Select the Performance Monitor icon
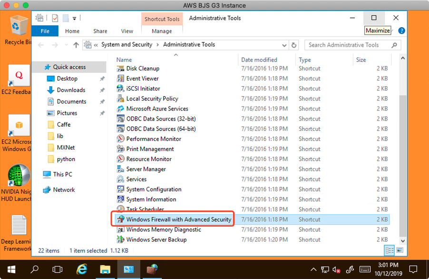 pyautogui.click(x=121, y=139)
